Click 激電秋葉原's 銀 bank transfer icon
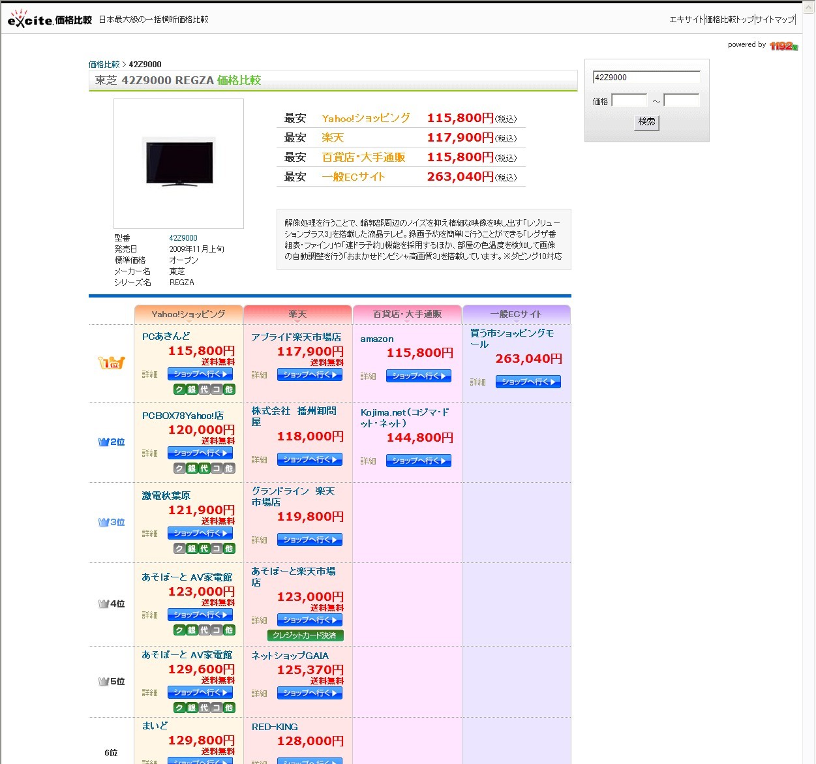816x764 pixels. point(192,549)
